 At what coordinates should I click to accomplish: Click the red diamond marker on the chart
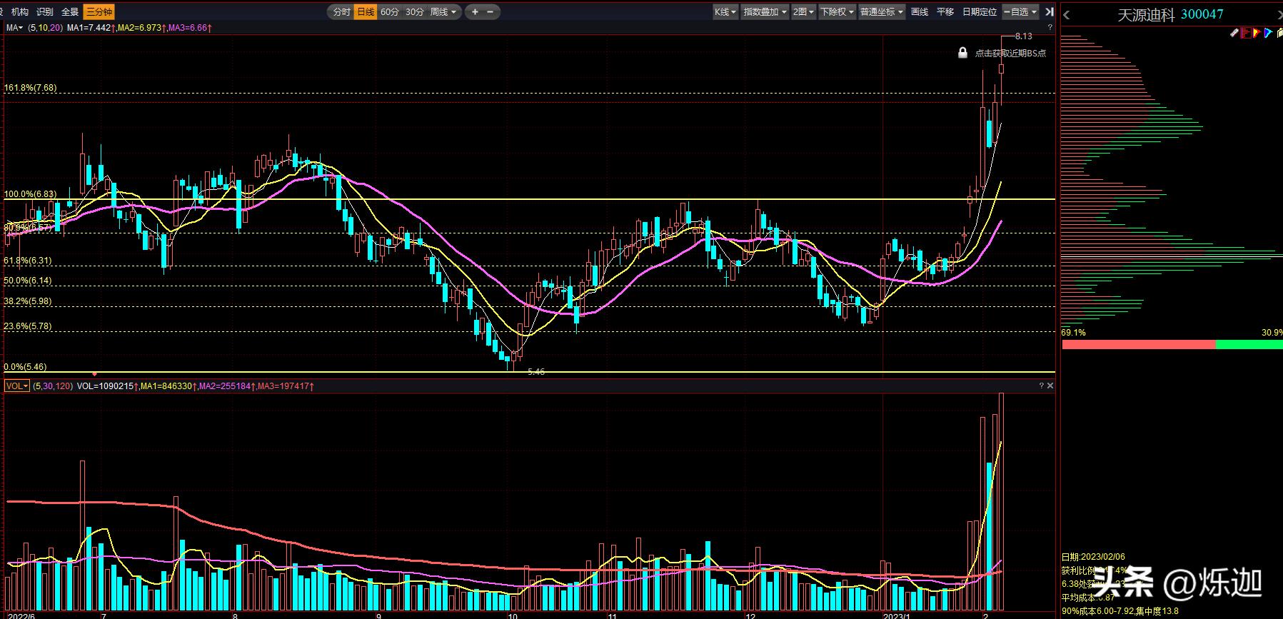tap(95, 373)
